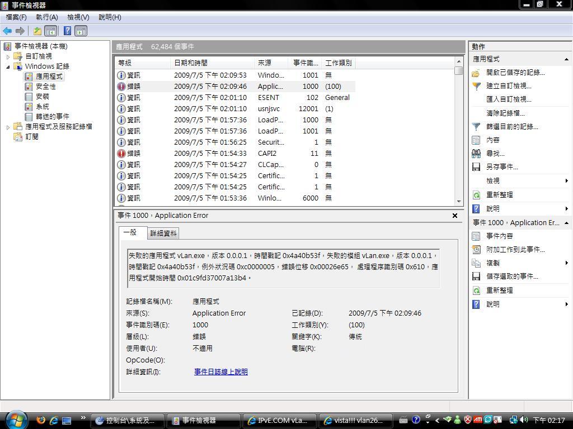Open 篩選目前的記錄 filter action
Screen dimensions: 573x429
click(511, 127)
